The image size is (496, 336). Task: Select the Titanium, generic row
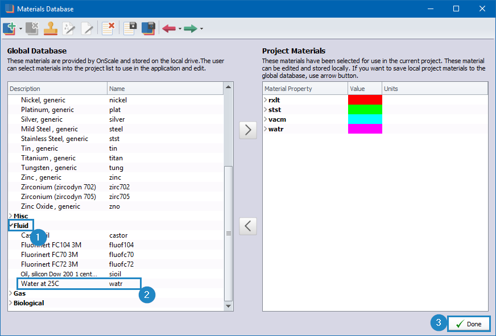coord(116,157)
